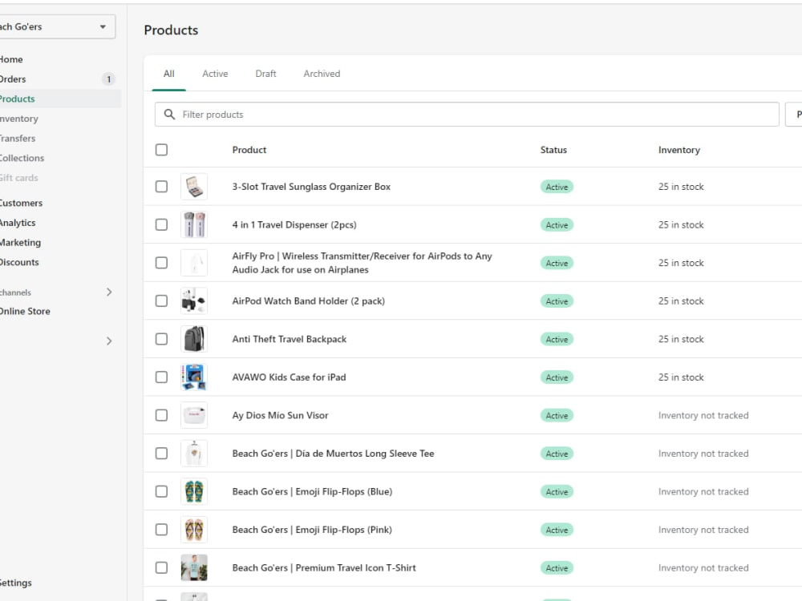Switch to the Draft products tab

(266, 74)
